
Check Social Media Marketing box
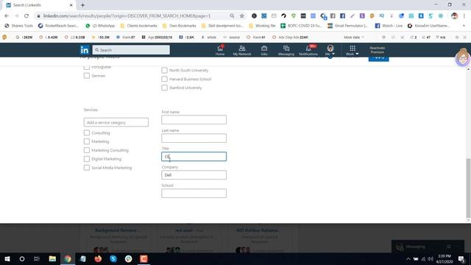click(x=87, y=168)
